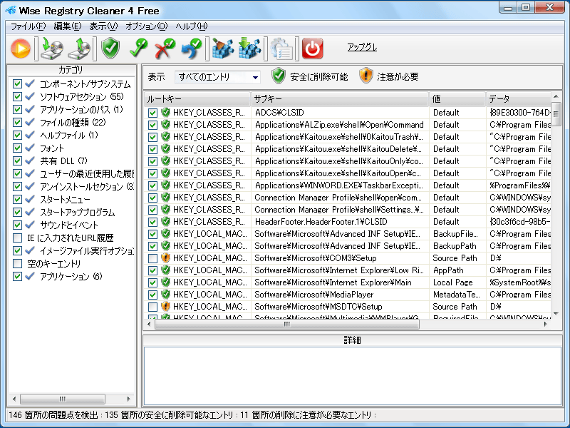The image size is (570, 428).
Task: Click the Wise Registry Cleaner title icon
Action: (x=11, y=10)
